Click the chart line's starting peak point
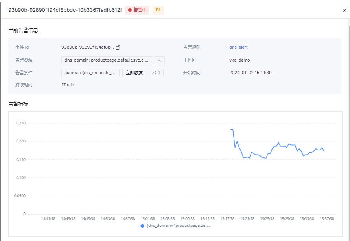The image size is (350, 241). [x=232, y=130]
